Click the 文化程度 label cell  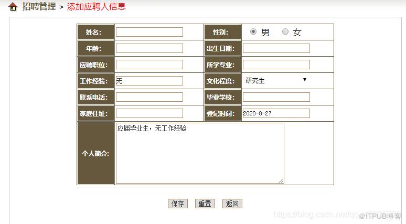[223, 81]
